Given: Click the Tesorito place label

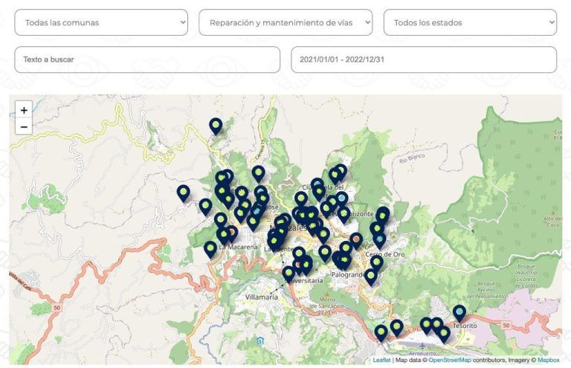Looking at the screenshot, I should pos(465,326).
